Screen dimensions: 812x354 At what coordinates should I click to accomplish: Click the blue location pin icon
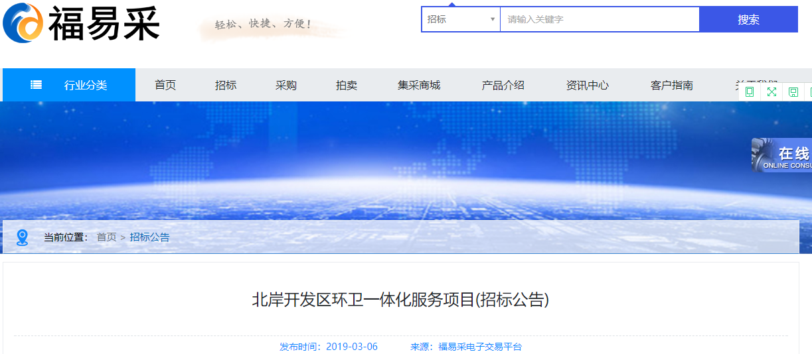[x=23, y=237]
